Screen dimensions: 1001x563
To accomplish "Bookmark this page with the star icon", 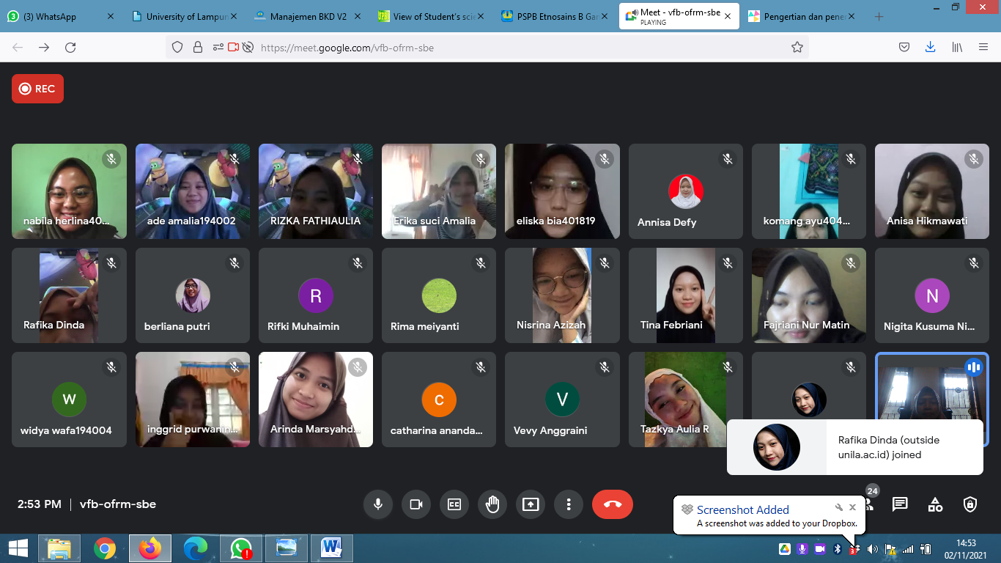I will (797, 48).
